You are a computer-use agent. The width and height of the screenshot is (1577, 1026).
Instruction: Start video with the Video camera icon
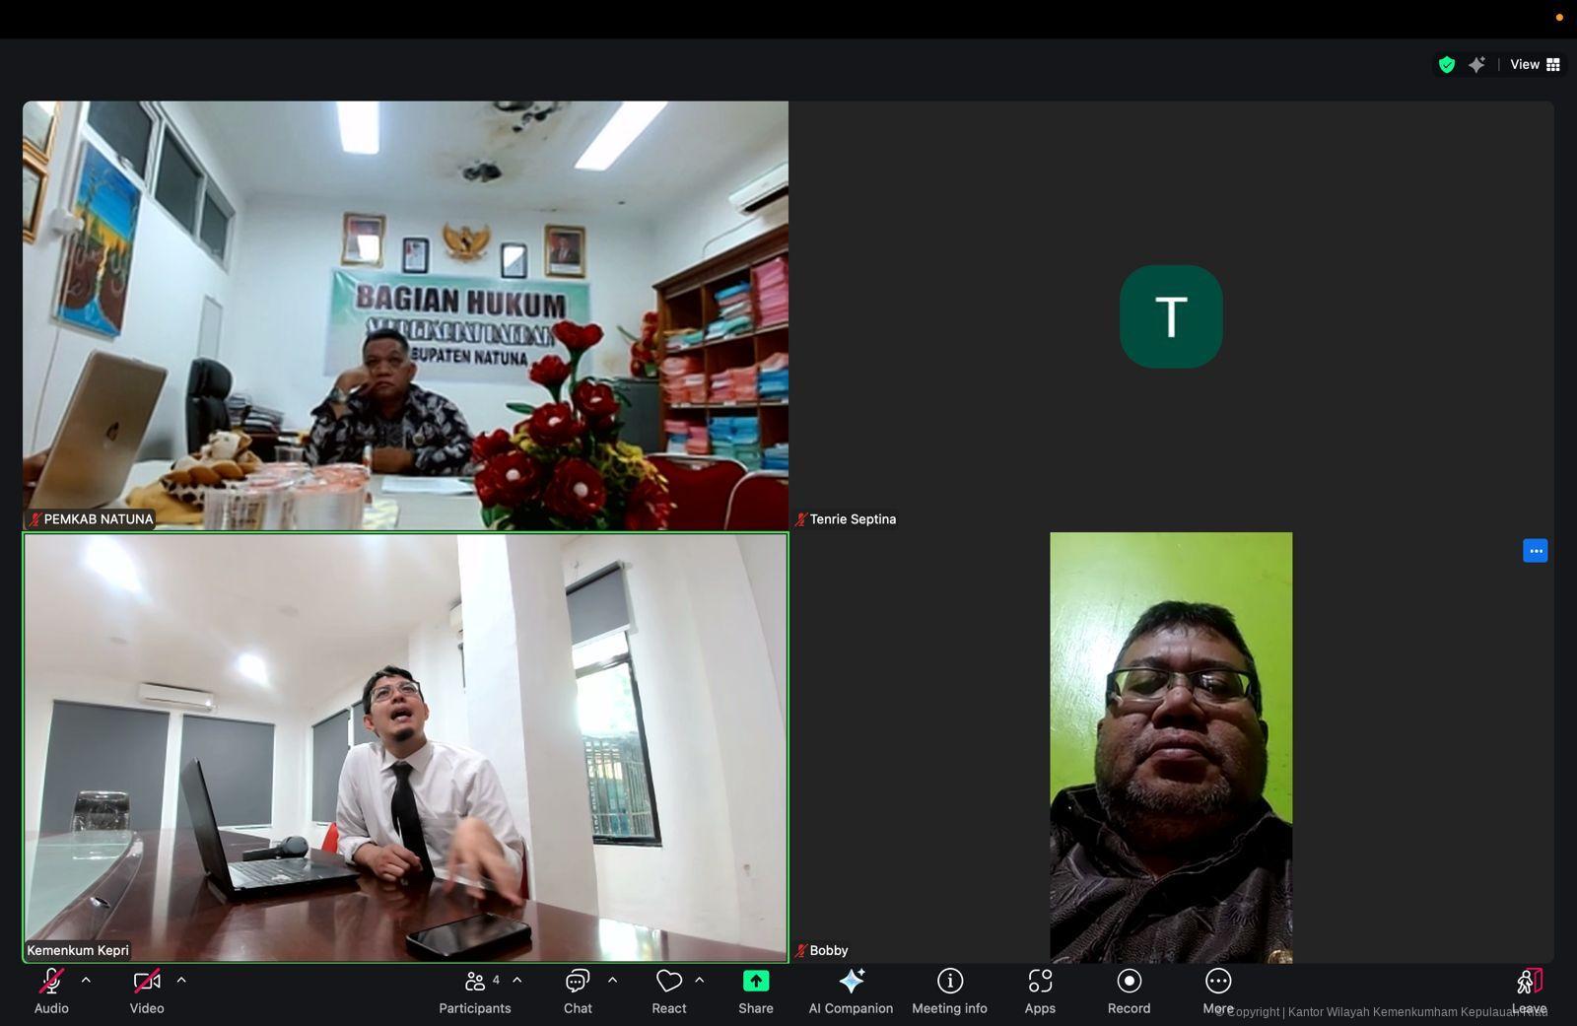[146, 981]
